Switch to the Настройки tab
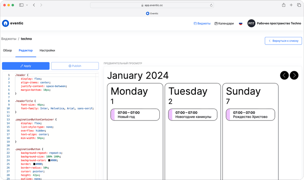 coord(47,50)
